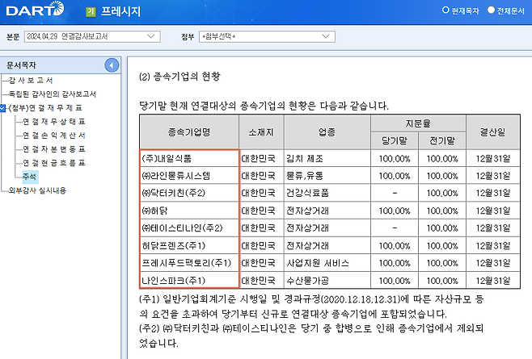Collapse the 문서목차 sidebar with arrow button
The height and width of the screenshot is (359, 532).
(x=112, y=65)
